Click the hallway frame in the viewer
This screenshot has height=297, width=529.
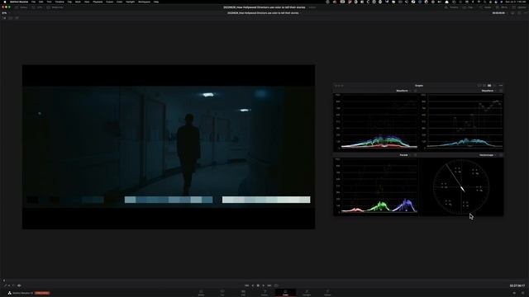169,147
